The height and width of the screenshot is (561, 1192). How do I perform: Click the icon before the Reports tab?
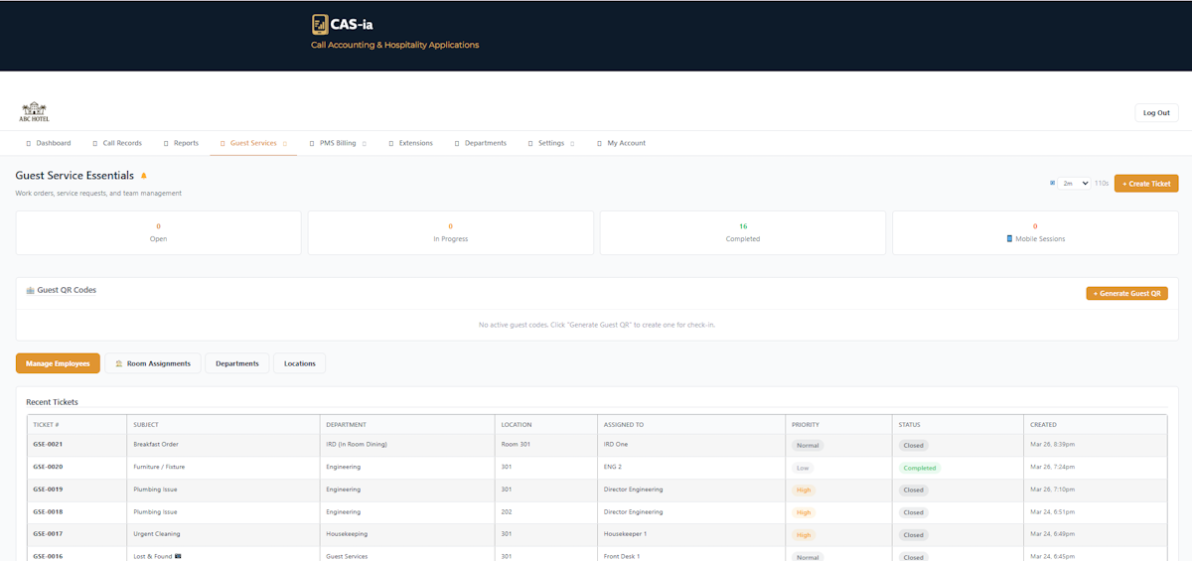(166, 143)
